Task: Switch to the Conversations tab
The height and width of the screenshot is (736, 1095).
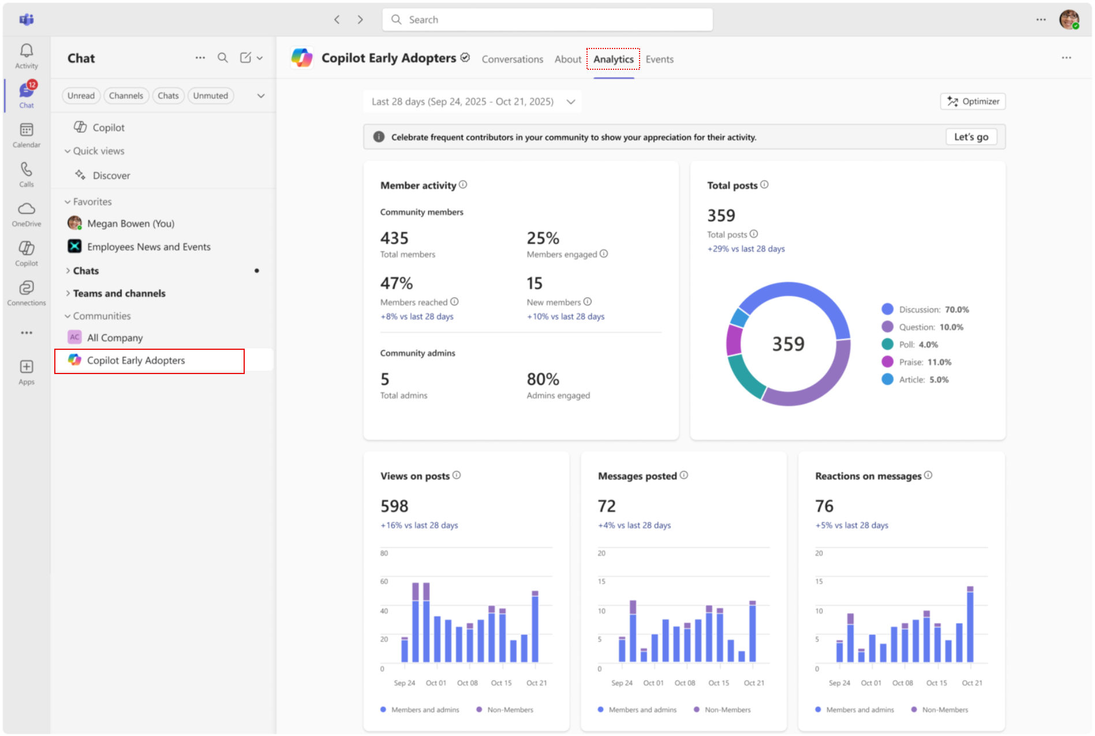Action: click(512, 59)
